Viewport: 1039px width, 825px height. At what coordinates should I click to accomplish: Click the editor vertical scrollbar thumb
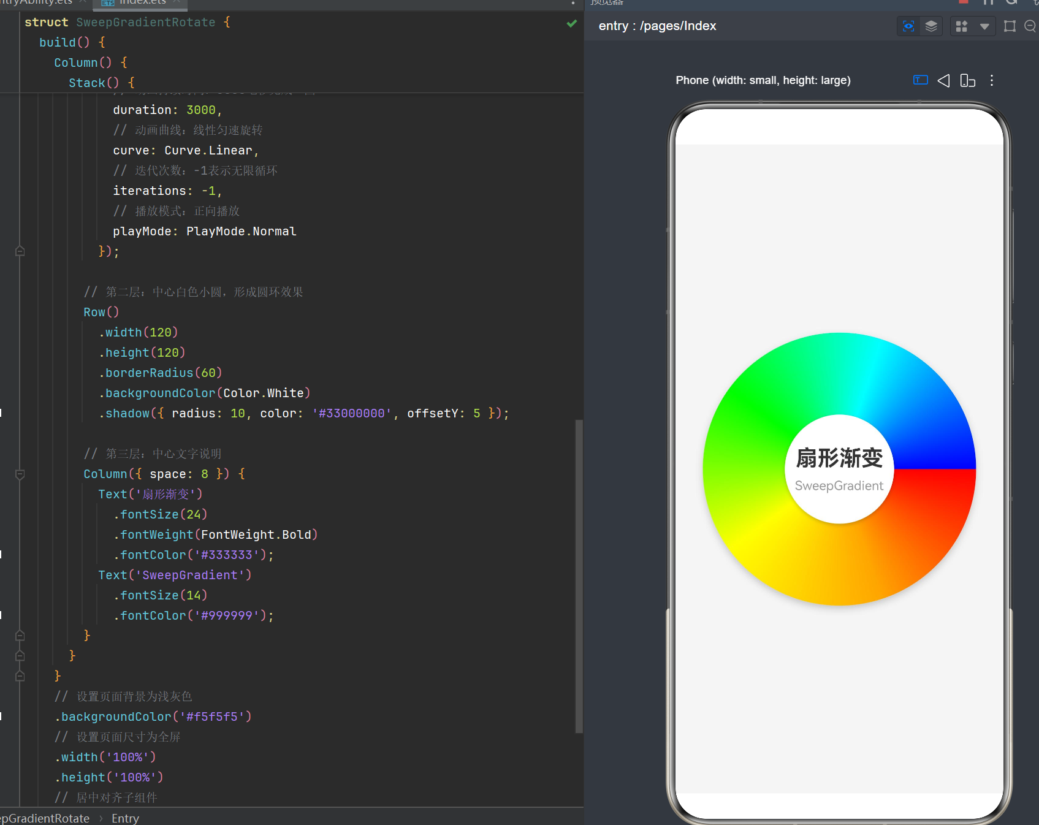click(579, 576)
